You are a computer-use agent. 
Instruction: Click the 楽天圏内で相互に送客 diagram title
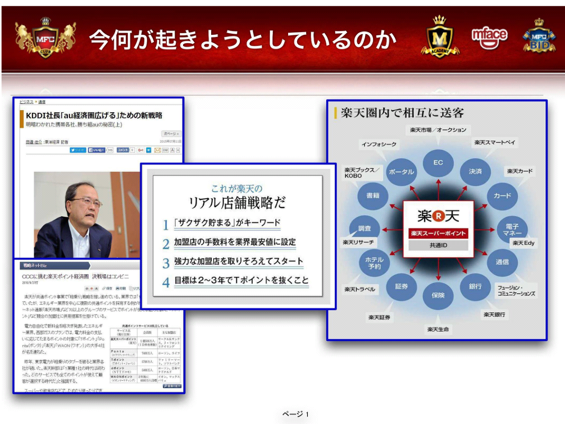click(x=402, y=113)
